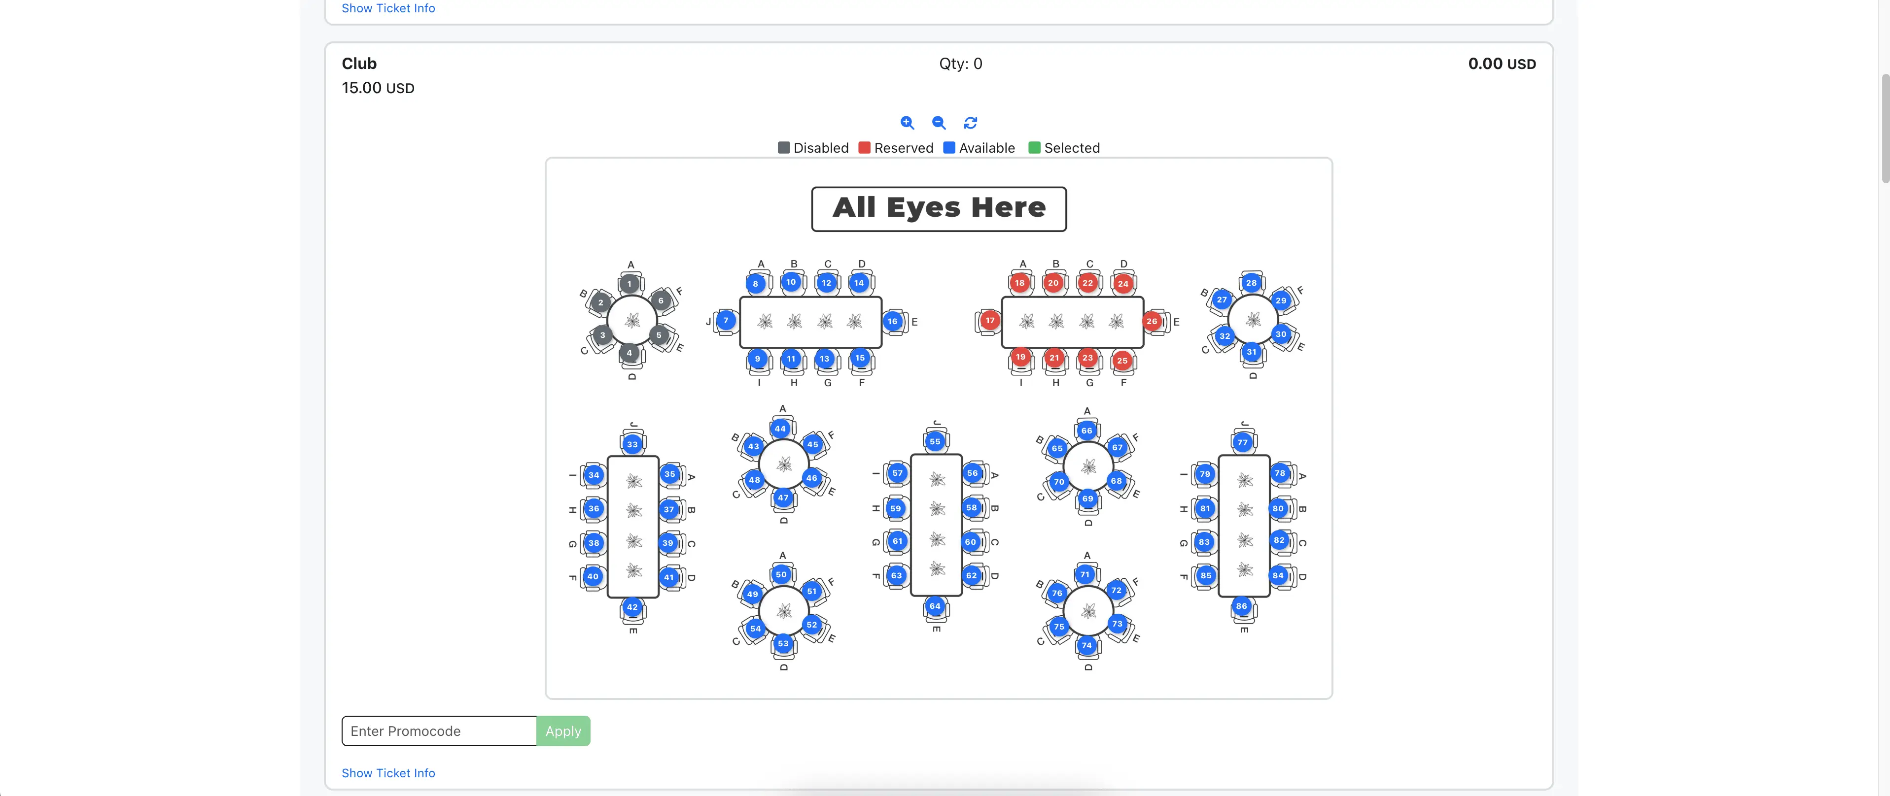Open Show Ticket Info at the bottom

point(388,772)
